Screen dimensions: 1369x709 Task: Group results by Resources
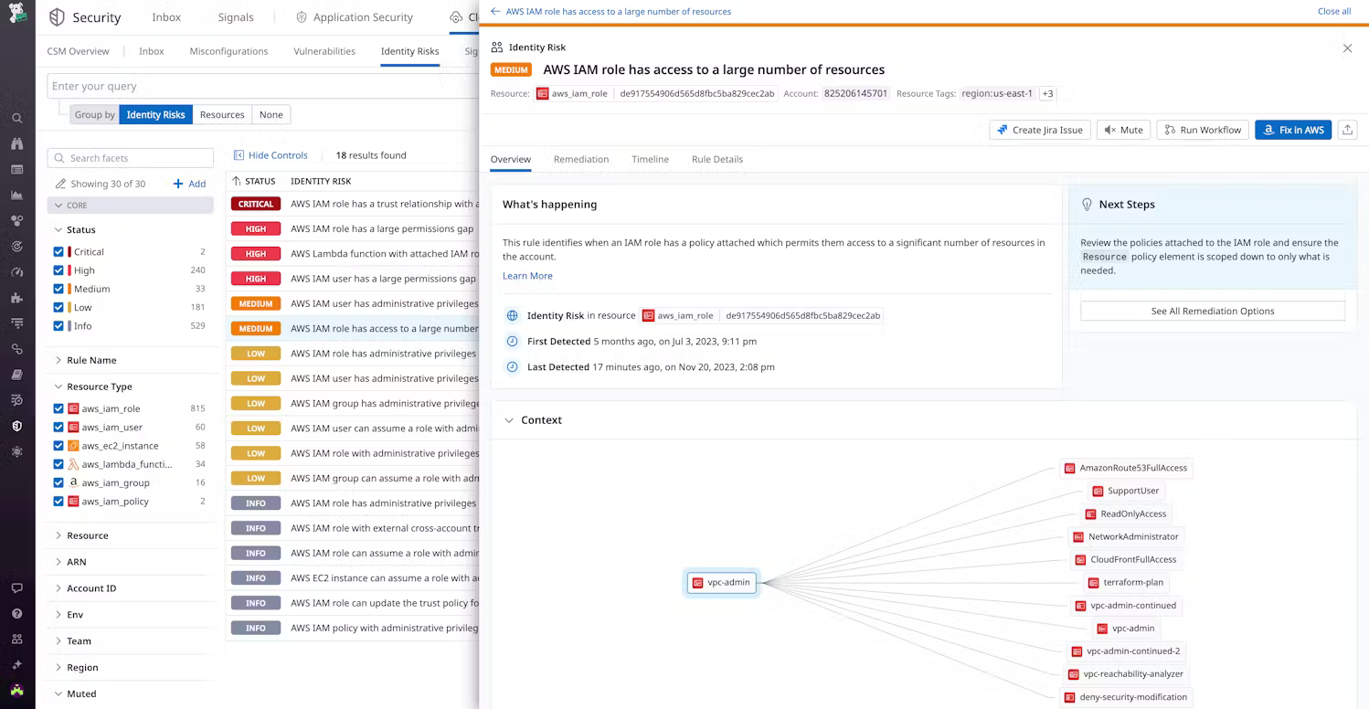(222, 114)
